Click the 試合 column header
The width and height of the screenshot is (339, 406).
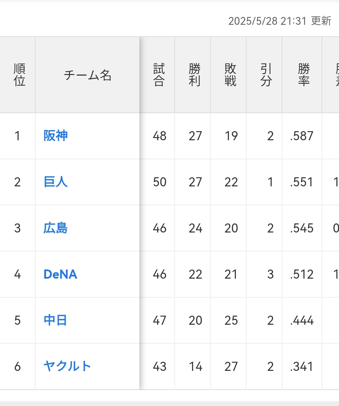(x=159, y=75)
